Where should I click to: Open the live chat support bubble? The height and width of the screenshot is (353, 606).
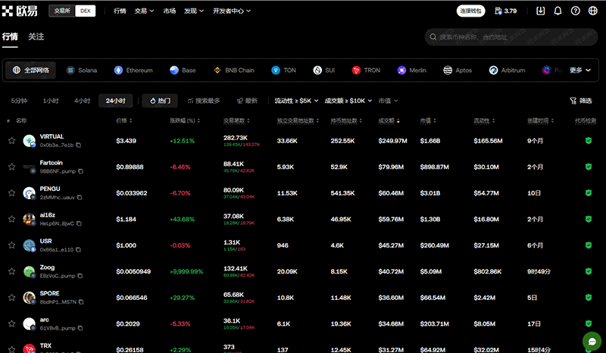click(x=592, y=342)
